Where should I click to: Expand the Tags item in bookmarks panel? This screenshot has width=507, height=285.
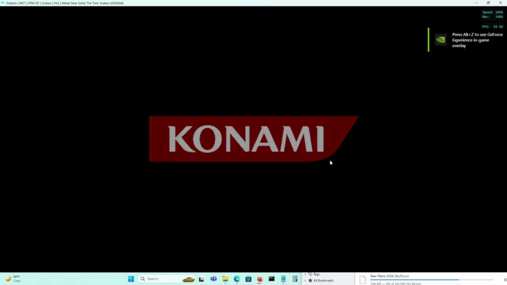(x=305, y=274)
